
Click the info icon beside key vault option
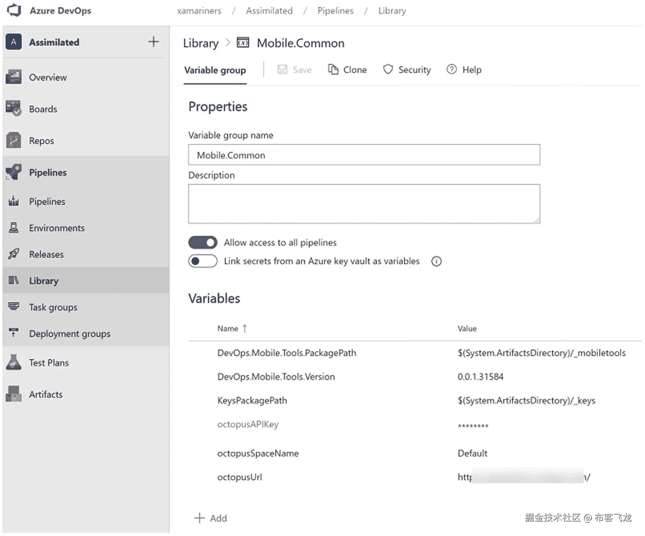(436, 261)
